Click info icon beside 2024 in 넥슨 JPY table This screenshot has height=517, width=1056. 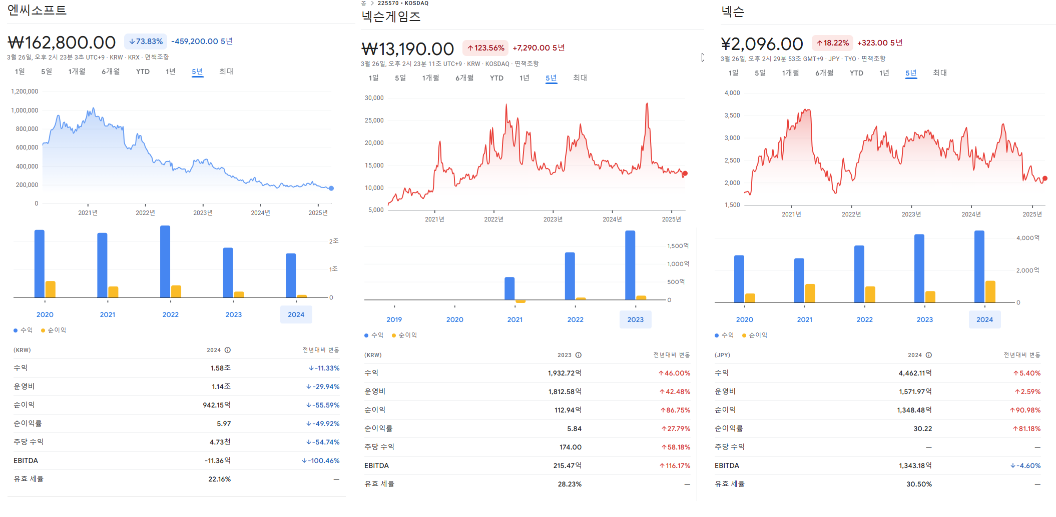coord(929,355)
